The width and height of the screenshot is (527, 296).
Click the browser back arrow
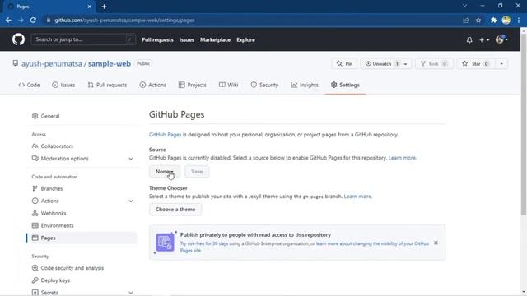click(8, 20)
